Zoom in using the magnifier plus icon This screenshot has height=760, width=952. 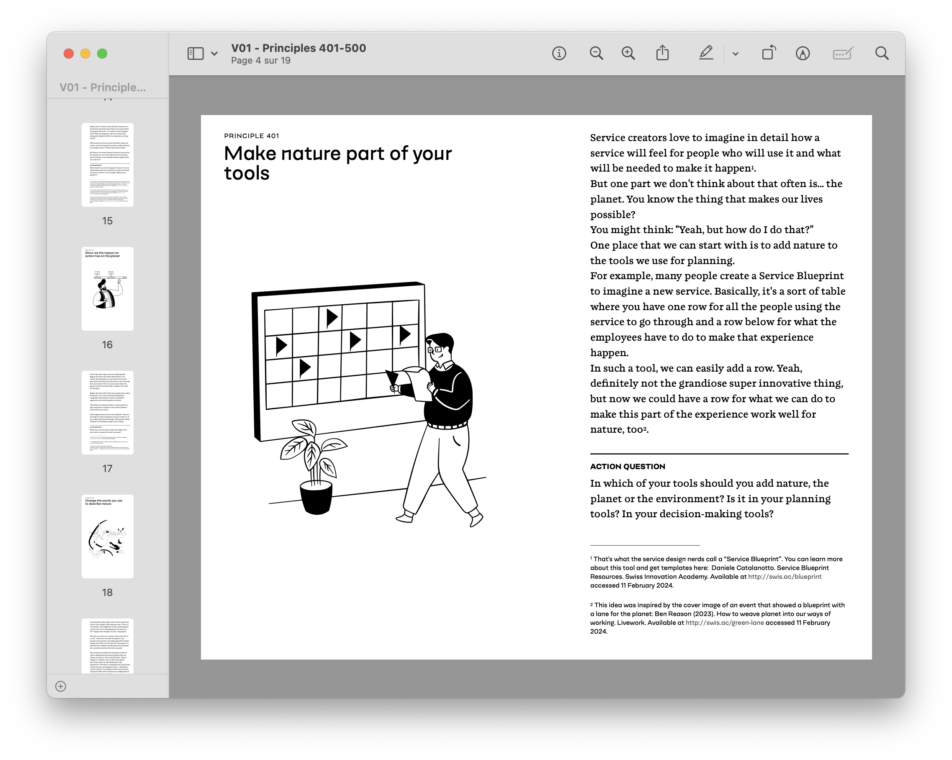pos(628,54)
